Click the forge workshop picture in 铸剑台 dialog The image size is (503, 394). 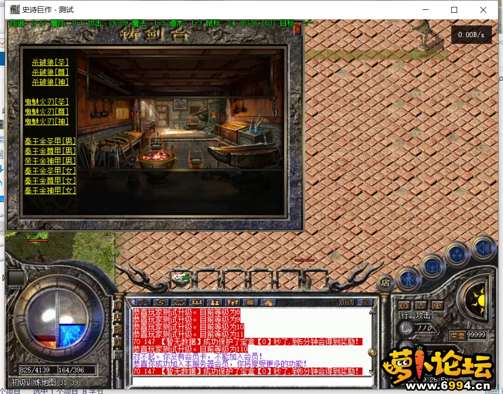click(180, 133)
